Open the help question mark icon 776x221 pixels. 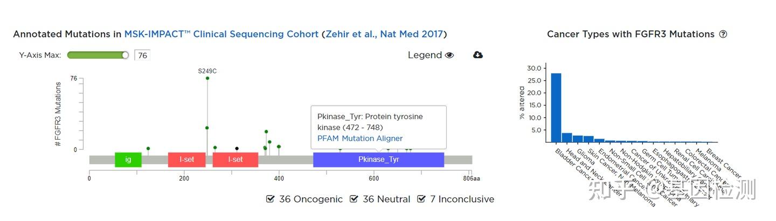pyautogui.click(x=723, y=34)
